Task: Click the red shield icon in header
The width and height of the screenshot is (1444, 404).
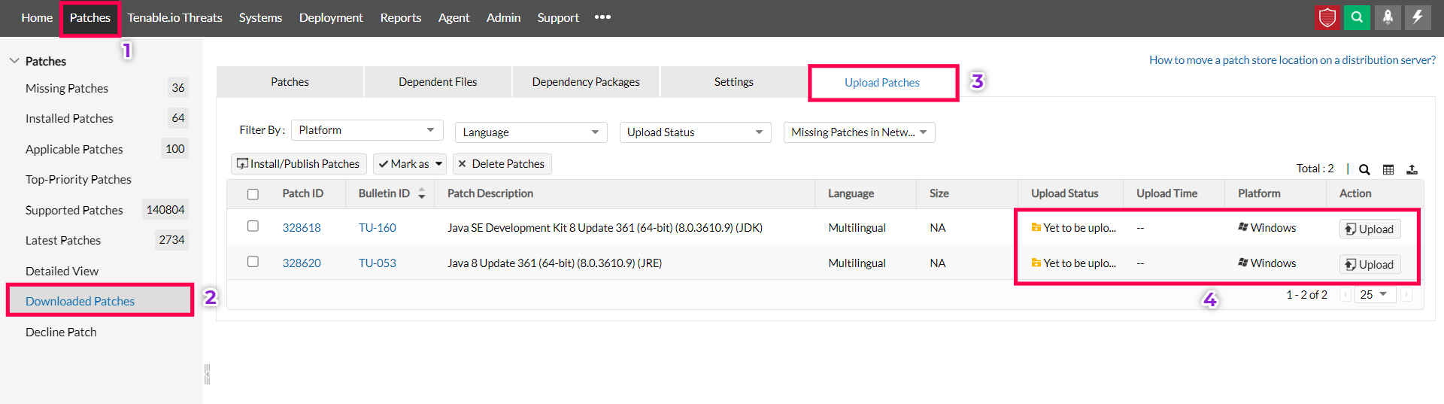Action: [x=1327, y=17]
